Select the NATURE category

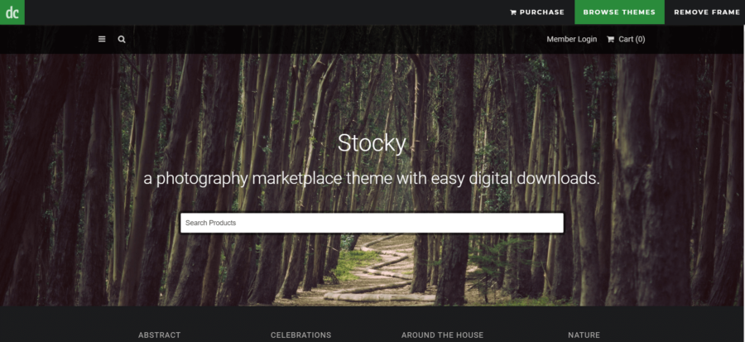click(x=584, y=335)
